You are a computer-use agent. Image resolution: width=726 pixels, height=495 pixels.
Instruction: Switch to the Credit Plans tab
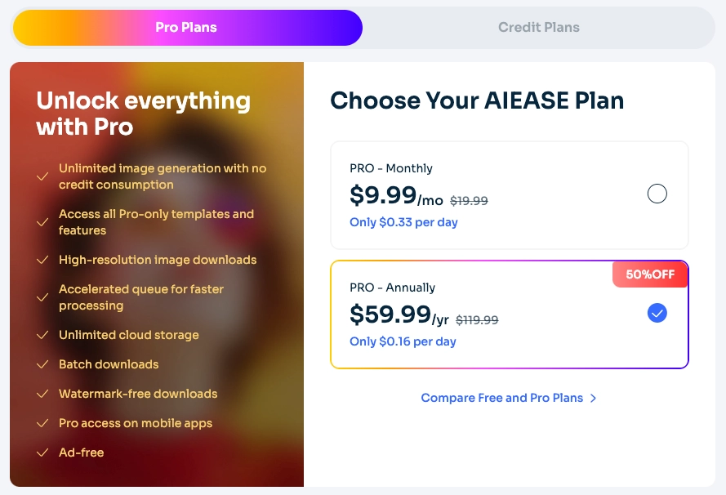point(539,27)
